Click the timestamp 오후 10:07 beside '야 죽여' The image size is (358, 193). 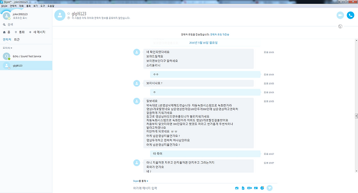[268, 154]
